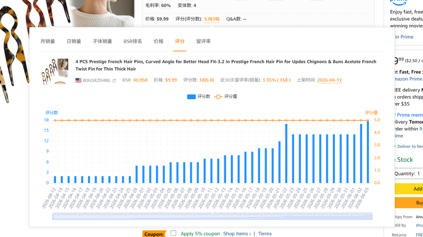Click the 5.0(18) rating value above the panel

212,19
